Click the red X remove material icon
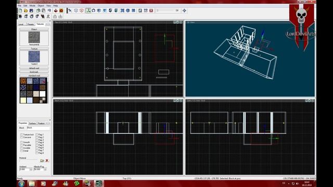This screenshot has width=333, height=187. [47, 161]
